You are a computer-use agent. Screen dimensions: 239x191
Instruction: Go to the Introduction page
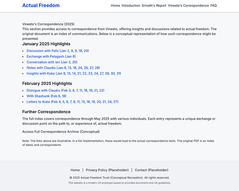click(131, 6)
